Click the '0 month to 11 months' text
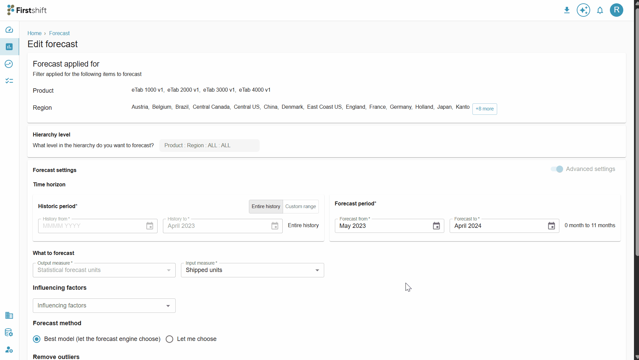Image resolution: width=639 pixels, height=360 pixels. pos(590,226)
